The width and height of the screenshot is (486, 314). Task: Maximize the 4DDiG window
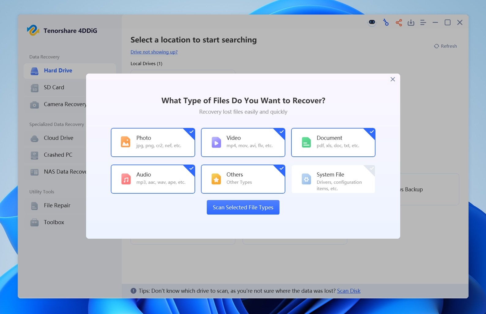click(x=447, y=23)
